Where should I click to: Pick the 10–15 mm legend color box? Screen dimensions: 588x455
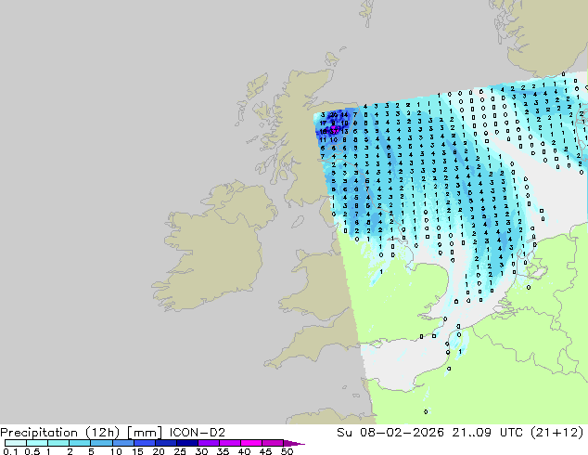(x=122, y=443)
